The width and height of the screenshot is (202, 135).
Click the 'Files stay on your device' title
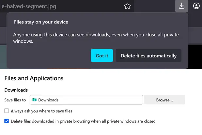coord(41,22)
